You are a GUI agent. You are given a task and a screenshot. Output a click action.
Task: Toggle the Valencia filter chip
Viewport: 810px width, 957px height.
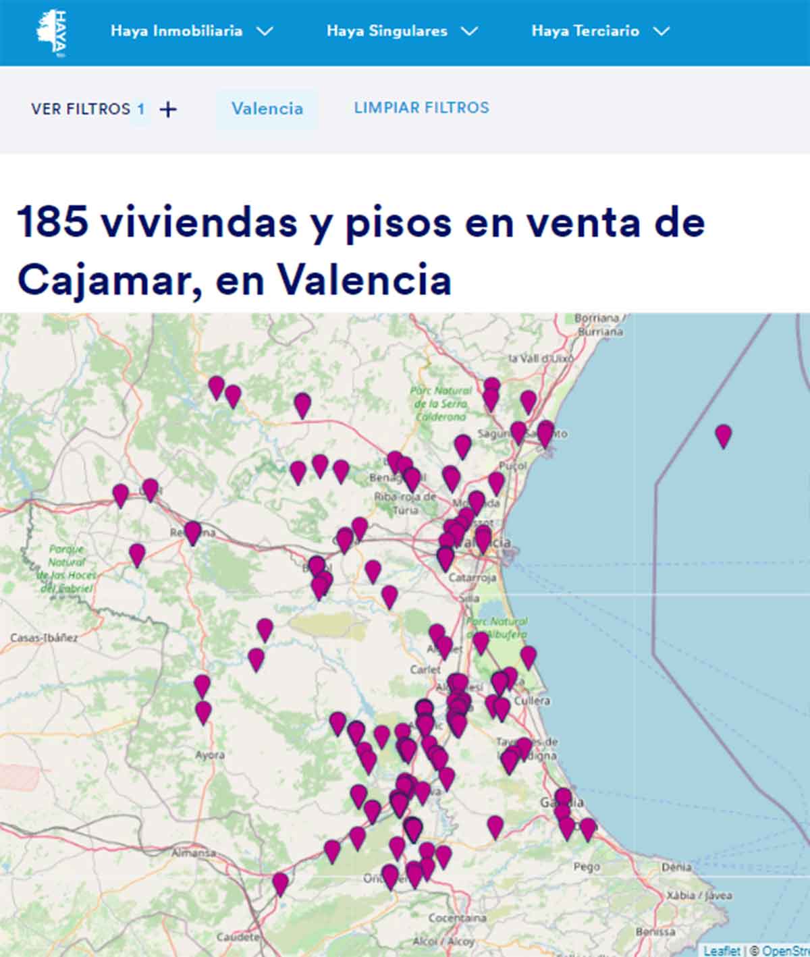click(x=267, y=108)
